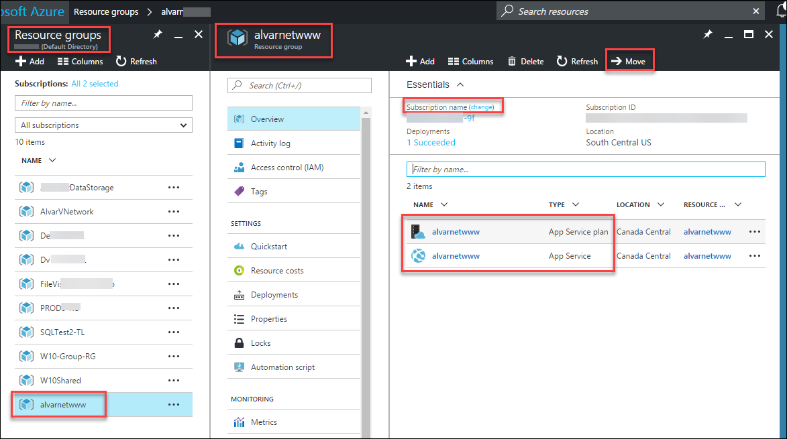This screenshot has height=439, width=787.
Task: Open the more options for AlvarVNetwork
Action: tap(174, 212)
